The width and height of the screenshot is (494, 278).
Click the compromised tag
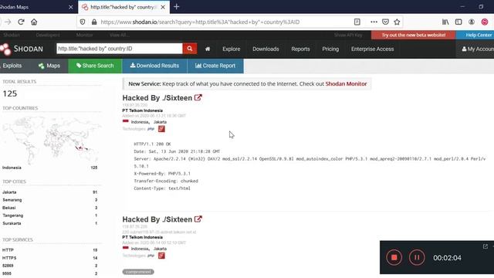click(x=138, y=272)
